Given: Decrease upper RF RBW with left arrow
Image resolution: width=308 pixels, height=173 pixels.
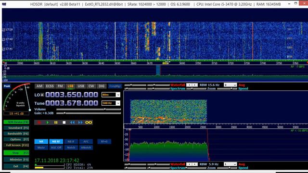Looking at the screenshot, I should coord(189,85).
